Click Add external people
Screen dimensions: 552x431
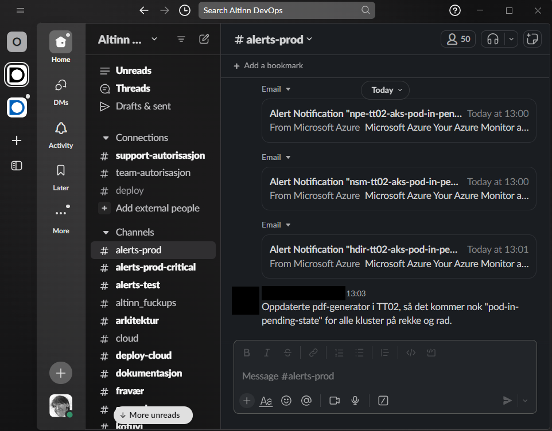pyautogui.click(x=153, y=208)
